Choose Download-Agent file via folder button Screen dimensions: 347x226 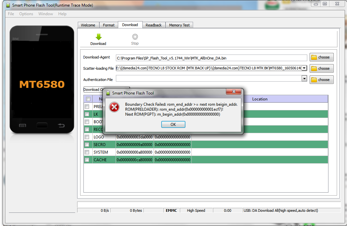click(x=321, y=57)
